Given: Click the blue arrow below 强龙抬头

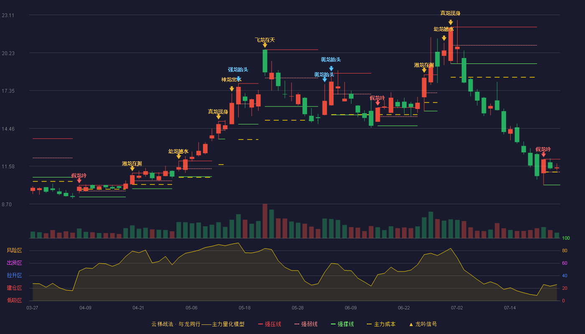Looking at the screenshot, I should (x=239, y=79).
